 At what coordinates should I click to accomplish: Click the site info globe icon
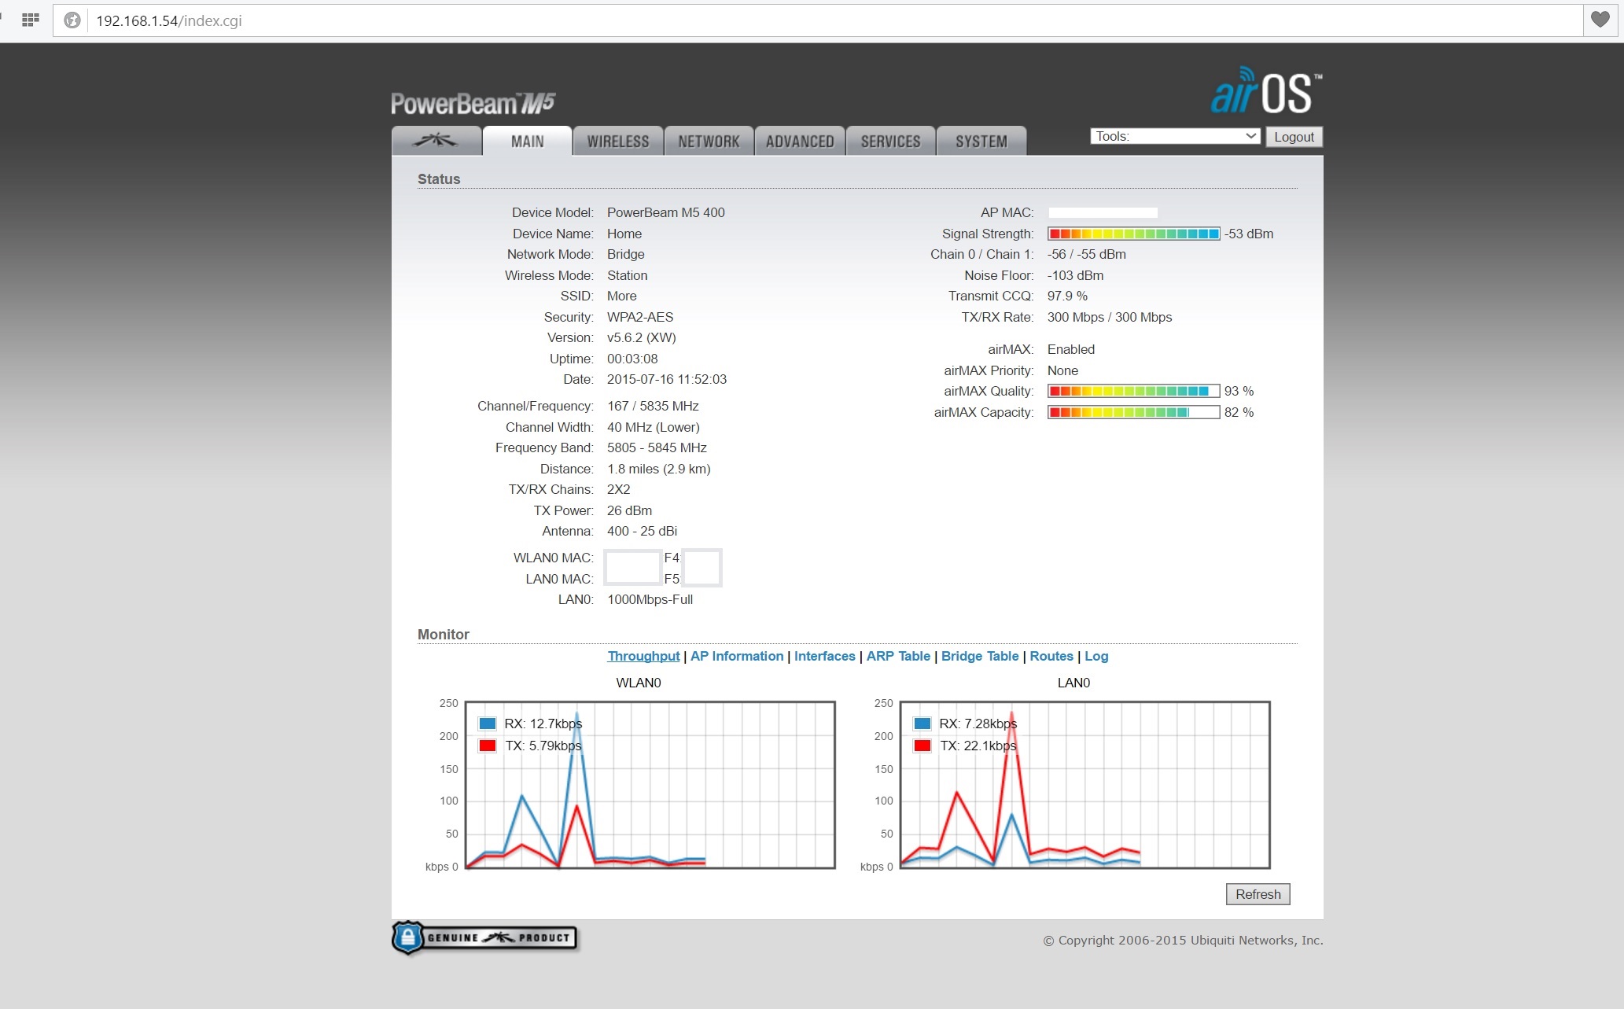click(72, 20)
